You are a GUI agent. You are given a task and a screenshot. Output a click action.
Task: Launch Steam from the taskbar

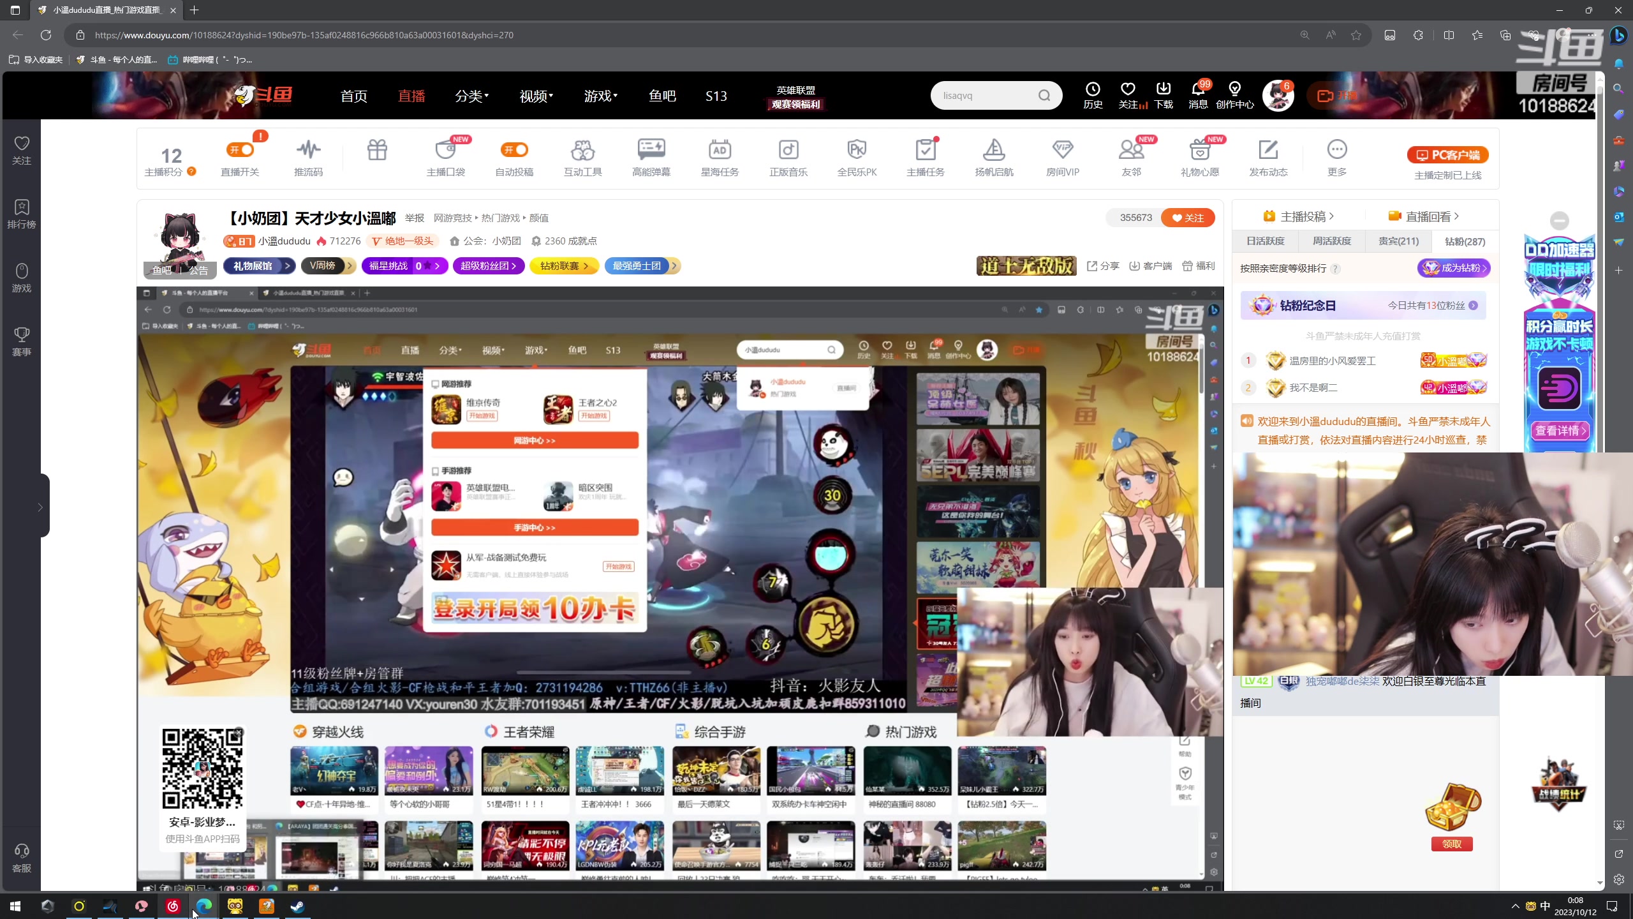click(298, 906)
